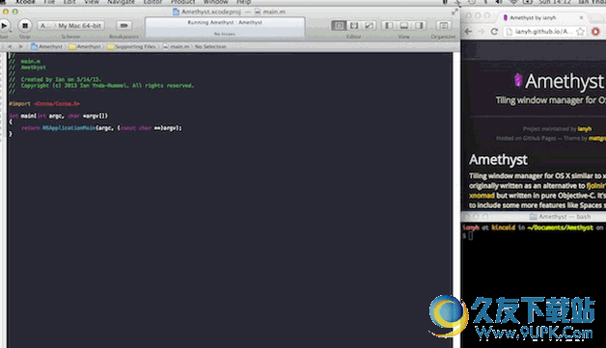Click the #import Cocoa/Cocoa.h code line
This screenshot has height=348, width=606.
44,104
